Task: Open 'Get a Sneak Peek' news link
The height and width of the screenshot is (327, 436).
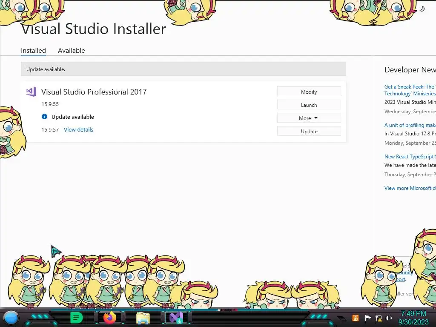Action: (410, 90)
